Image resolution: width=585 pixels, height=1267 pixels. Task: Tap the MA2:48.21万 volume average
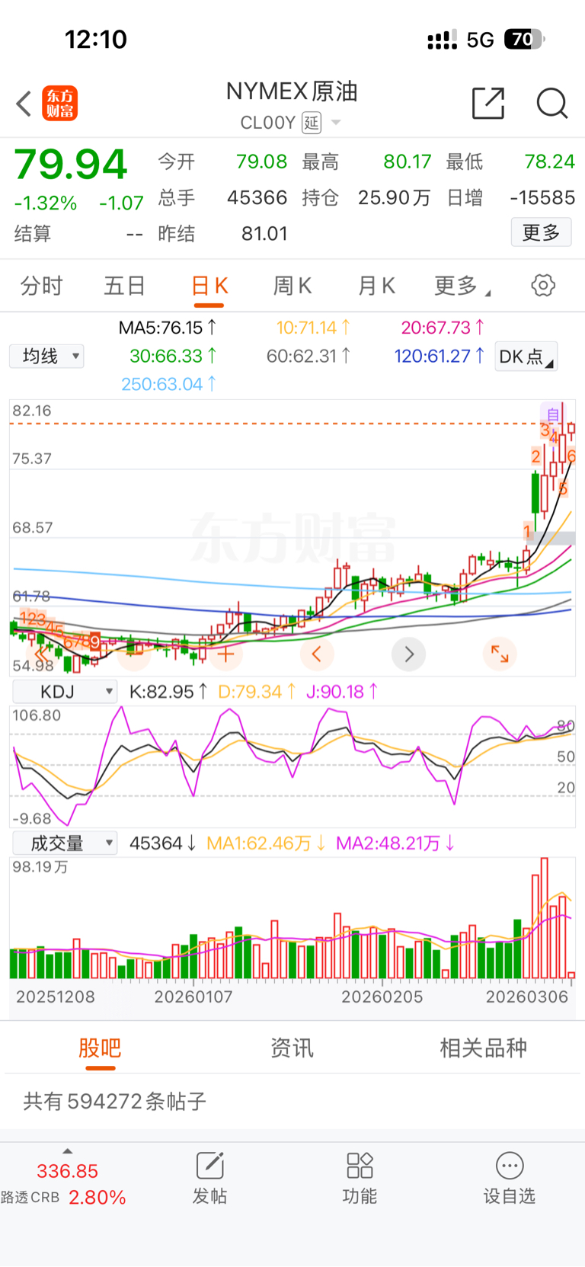click(x=395, y=843)
